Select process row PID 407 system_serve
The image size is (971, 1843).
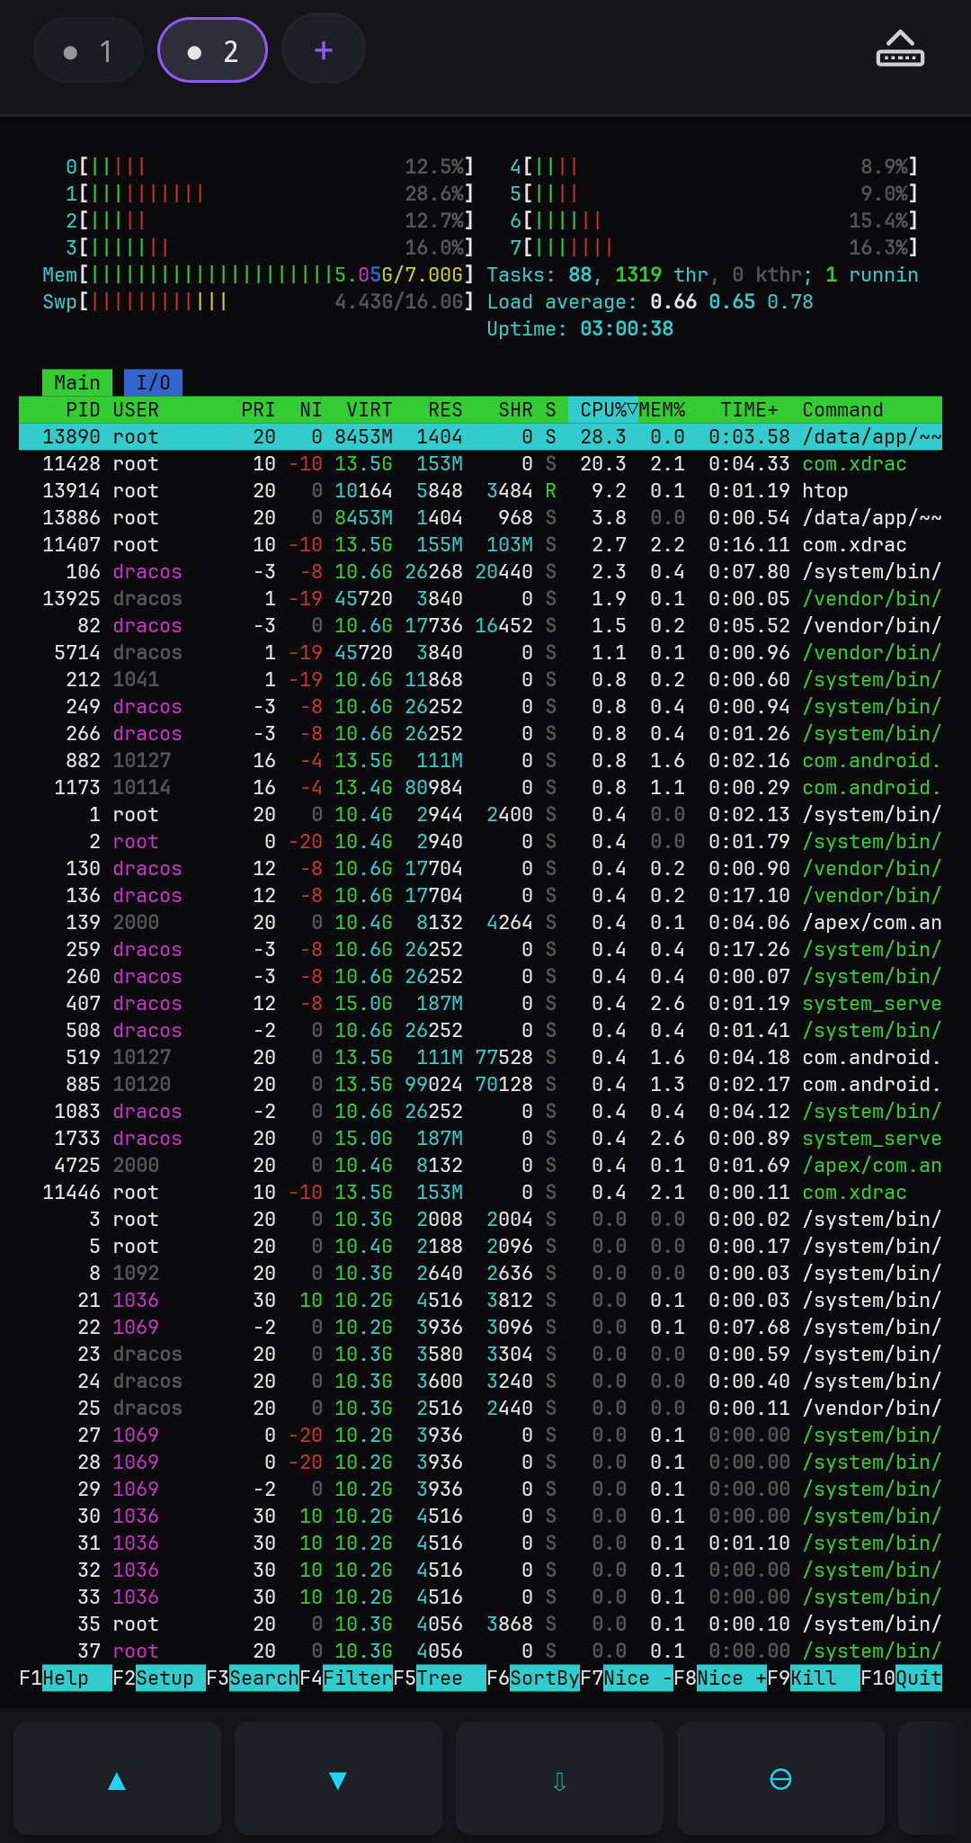pos(480,1003)
